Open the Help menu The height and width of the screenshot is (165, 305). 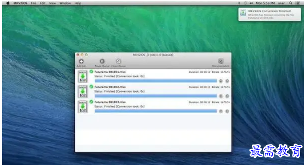click(x=78, y=3)
